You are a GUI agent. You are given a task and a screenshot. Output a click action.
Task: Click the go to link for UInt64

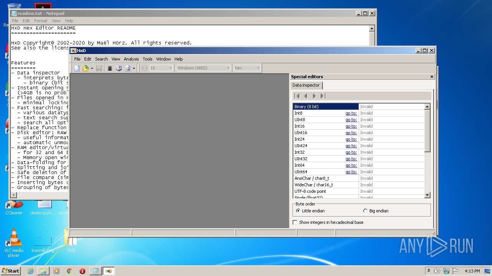coord(351,172)
